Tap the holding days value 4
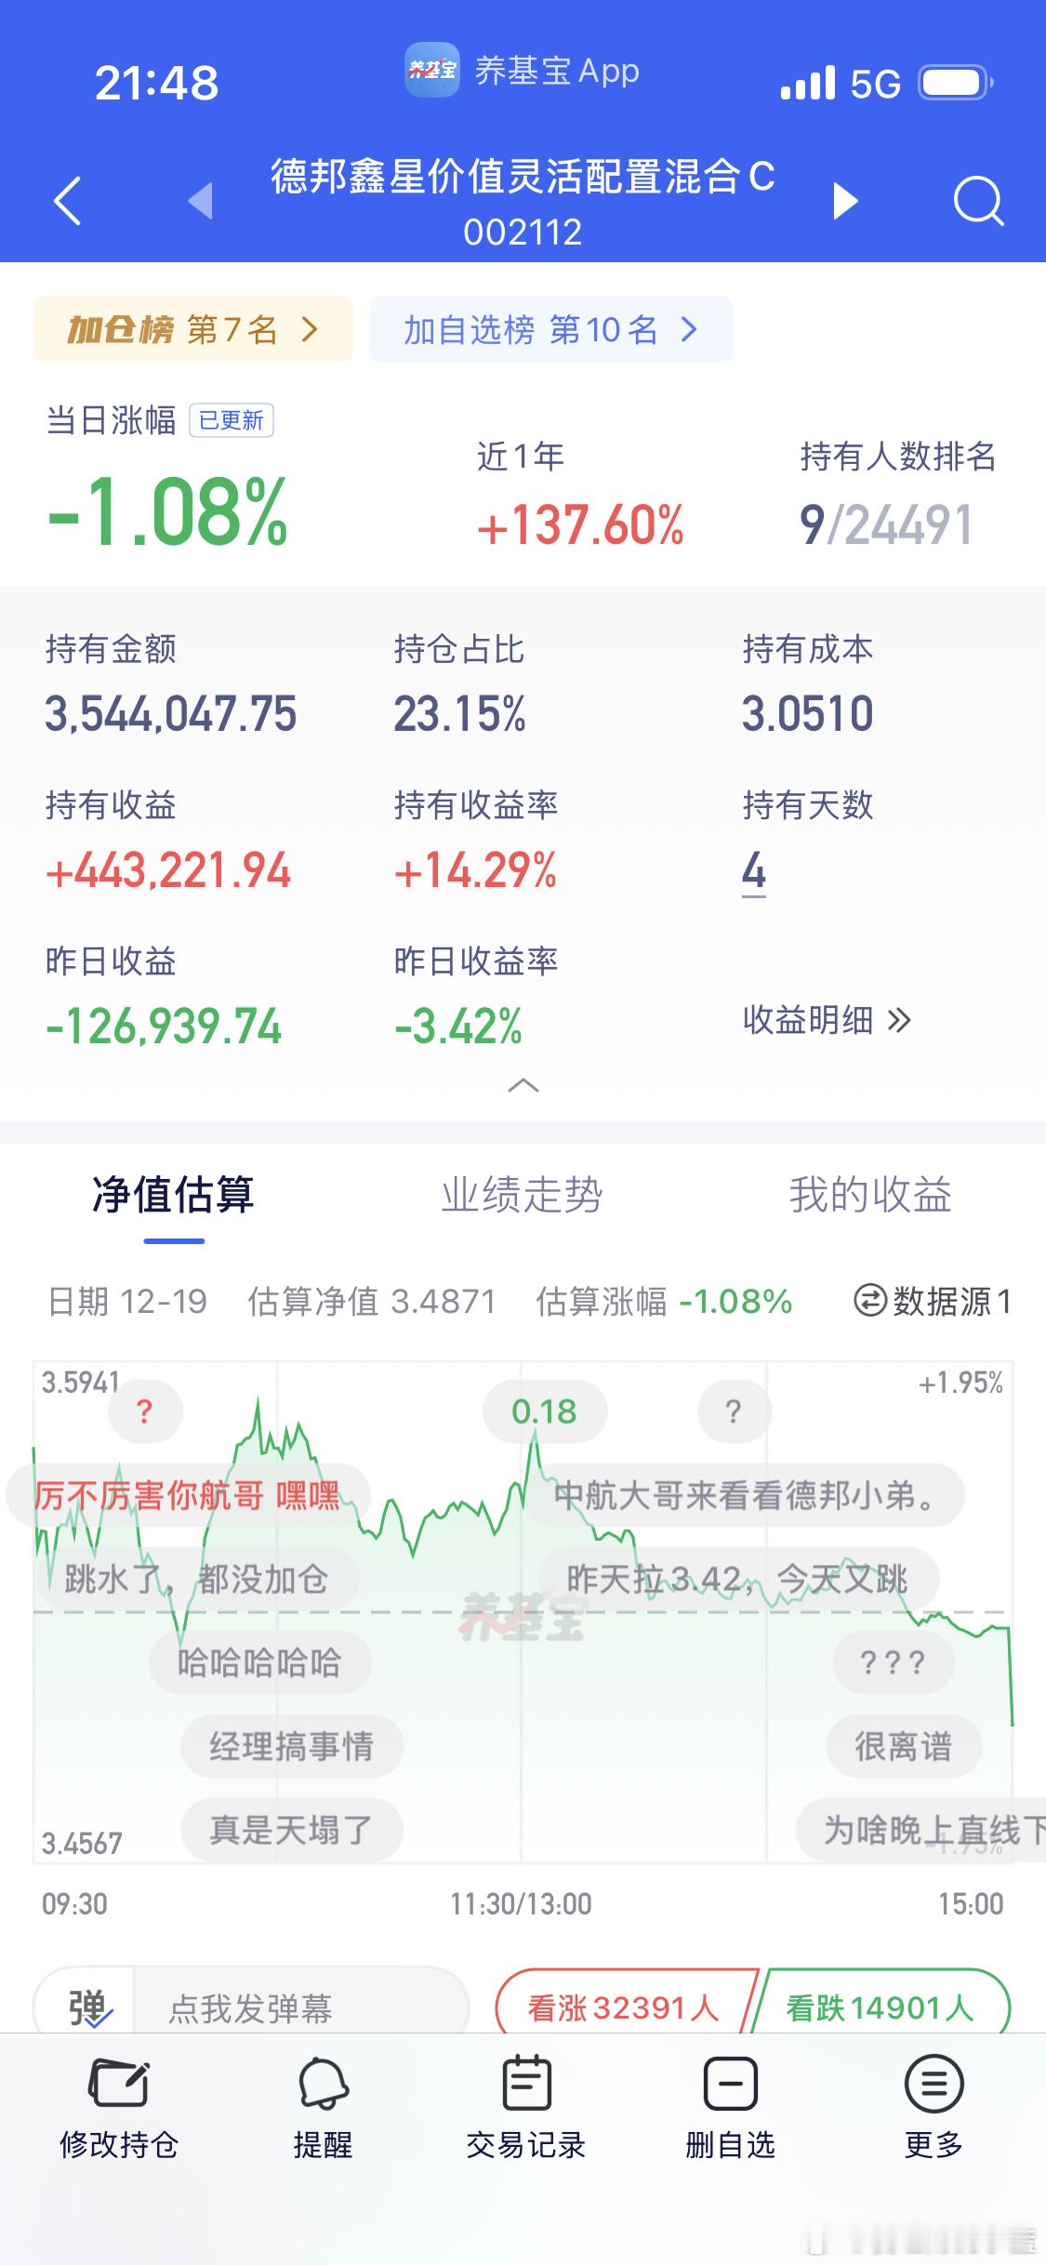The image size is (1046, 2265). [x=754, y=871]
